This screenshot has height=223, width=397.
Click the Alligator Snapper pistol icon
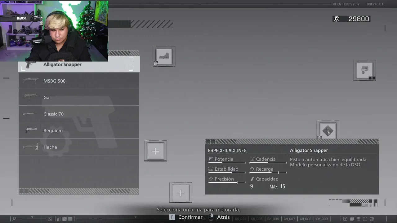[x=30, y=64]
